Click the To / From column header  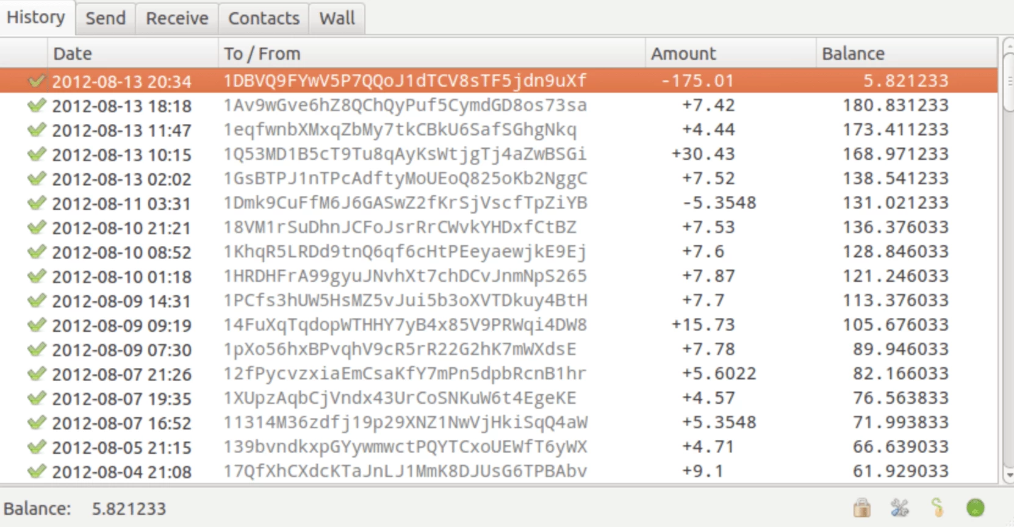[x=431, y=54]
